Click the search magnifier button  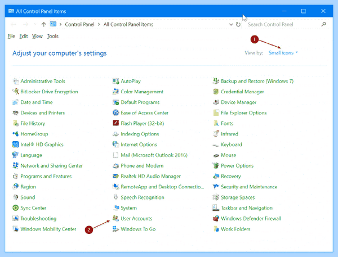(323, 24)
